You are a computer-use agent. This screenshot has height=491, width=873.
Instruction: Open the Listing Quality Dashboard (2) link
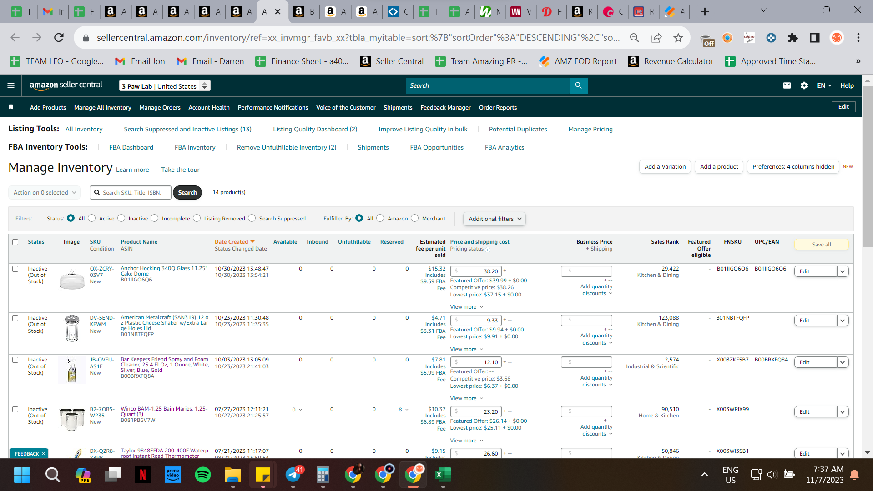(x=315, y=129)
